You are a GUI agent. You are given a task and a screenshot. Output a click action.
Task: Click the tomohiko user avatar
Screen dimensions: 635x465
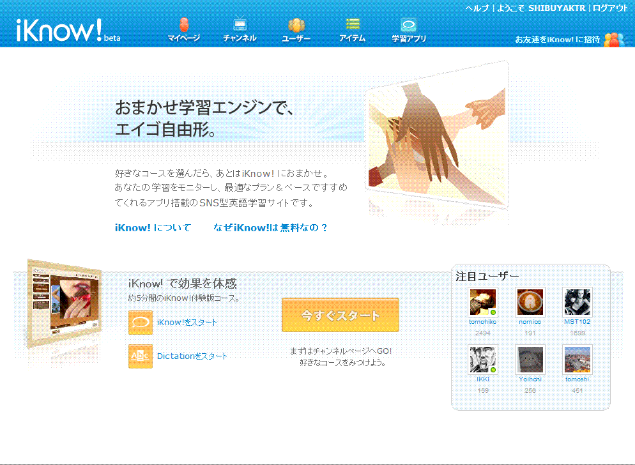[x=482, y=302]
